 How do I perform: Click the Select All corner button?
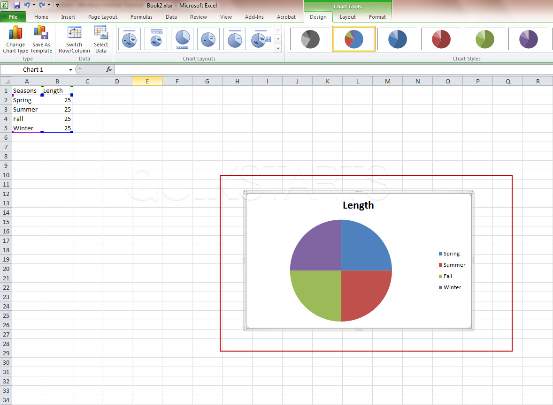(6, 82)
